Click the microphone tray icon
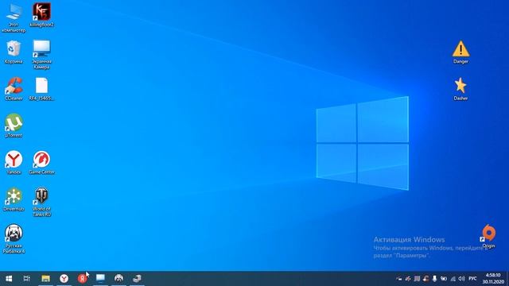The image size is (509, 286). [x=434, y=279]
